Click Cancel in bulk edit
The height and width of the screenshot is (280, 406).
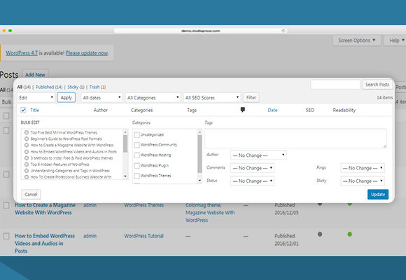31,195
